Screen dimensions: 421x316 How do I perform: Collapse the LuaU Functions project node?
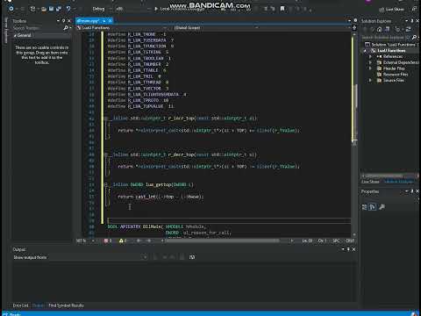click(x=365, y=51)
